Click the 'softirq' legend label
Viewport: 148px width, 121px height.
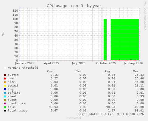[x=14, y=93]
